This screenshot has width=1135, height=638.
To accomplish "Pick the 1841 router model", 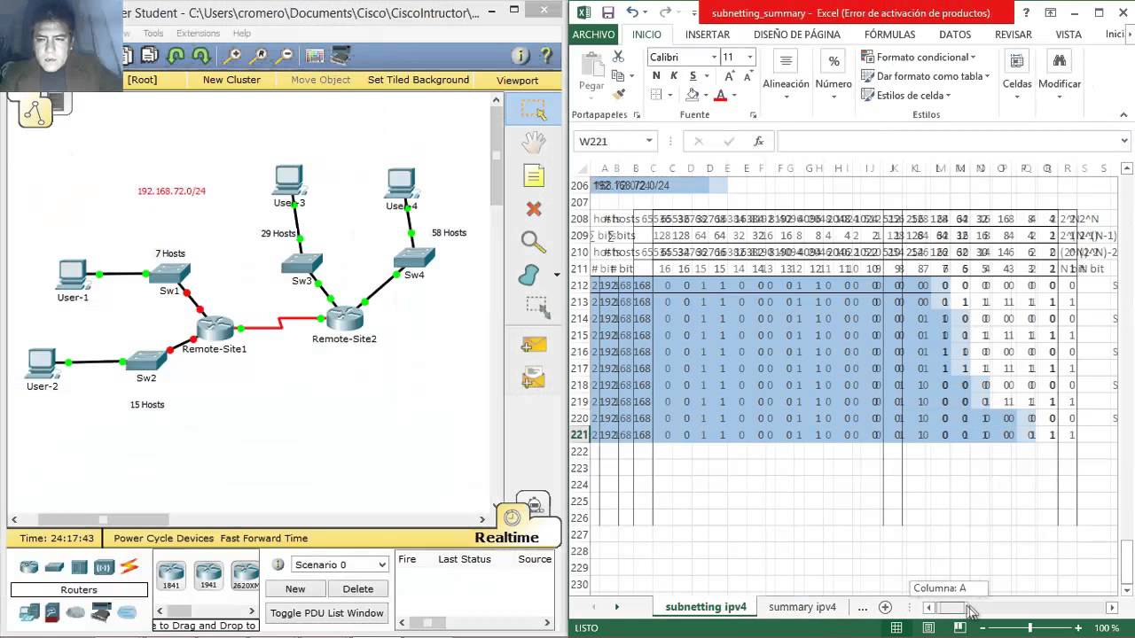I will click(x=170, y=575).
